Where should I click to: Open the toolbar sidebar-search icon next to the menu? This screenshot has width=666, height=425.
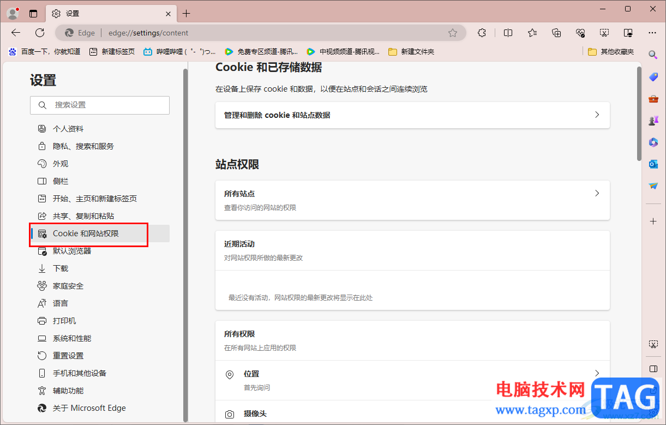click(x=628, y=33)
